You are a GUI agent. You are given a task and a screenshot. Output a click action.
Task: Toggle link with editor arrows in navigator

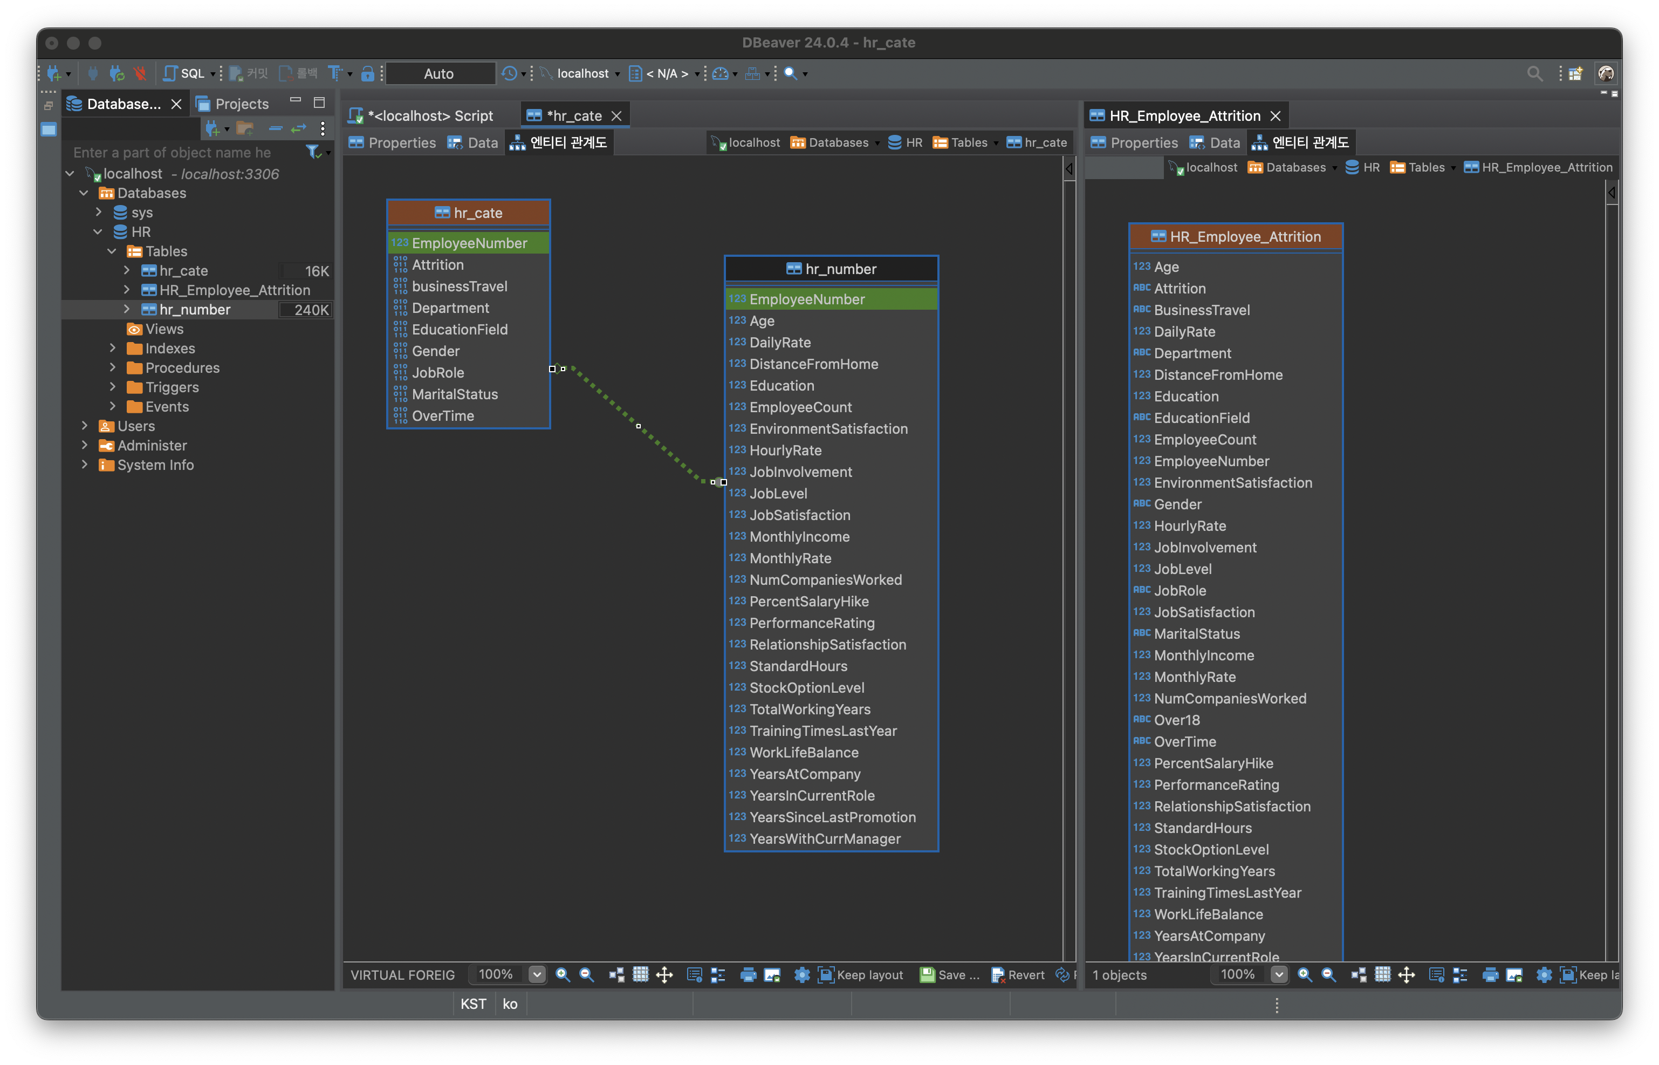(299, 128)
